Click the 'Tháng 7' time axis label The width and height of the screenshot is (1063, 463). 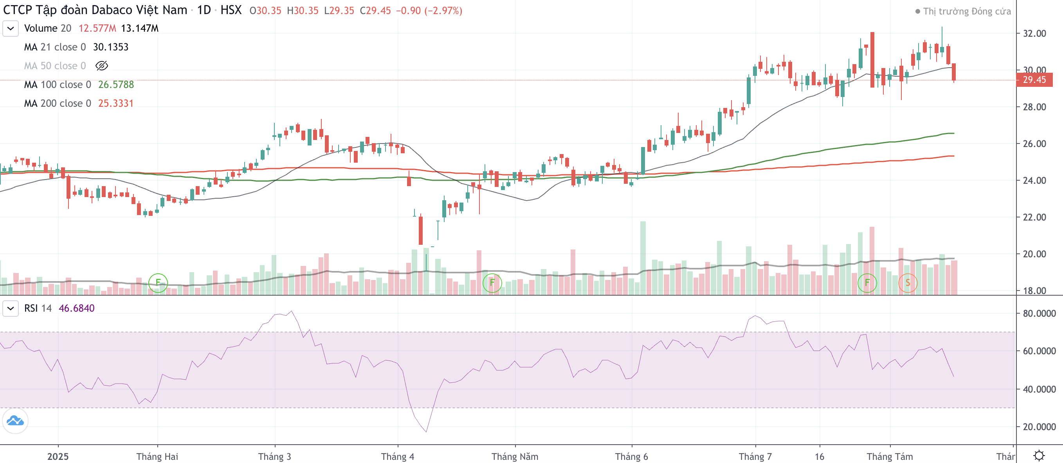pos(755,456)
